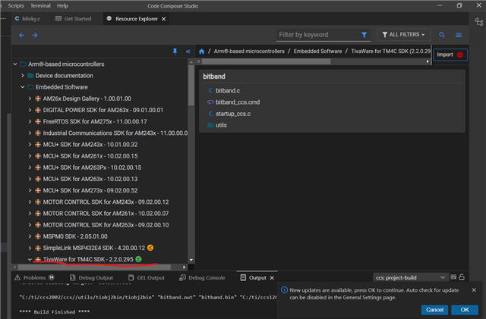Image resolution: width=486 pixels, height=319 pixels.
Task: Expand MSPM0 SDK node
Action: 30,236
